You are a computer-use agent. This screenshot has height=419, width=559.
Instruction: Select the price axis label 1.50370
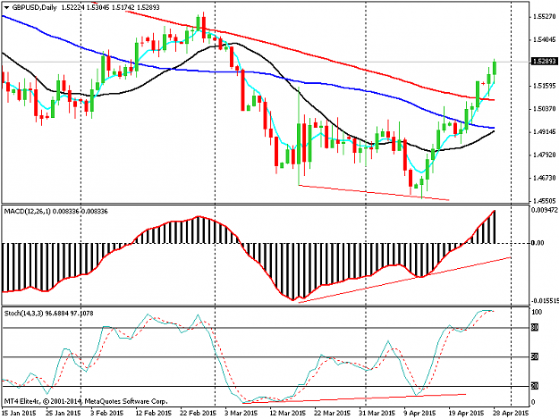(545, 109)
